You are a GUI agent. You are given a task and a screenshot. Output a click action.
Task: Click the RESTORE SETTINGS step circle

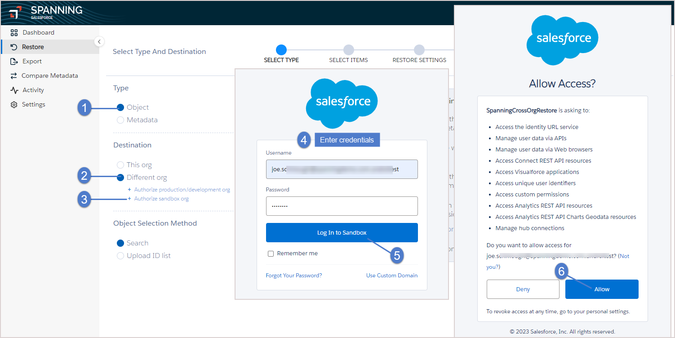(x=419, y=49)
